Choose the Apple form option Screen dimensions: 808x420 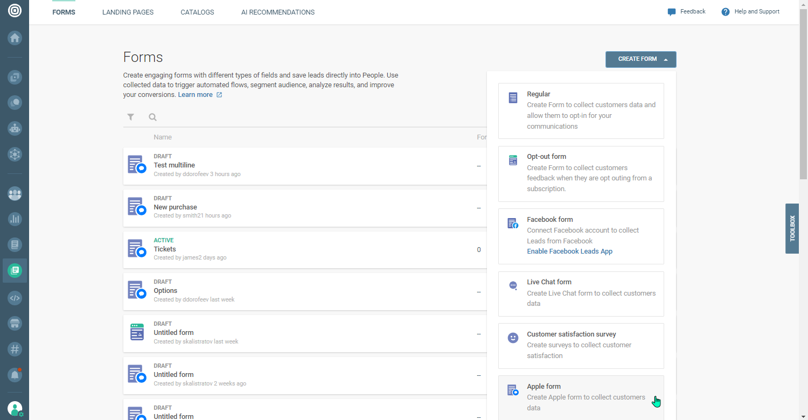pyautogui.click(x=581, y=397)
